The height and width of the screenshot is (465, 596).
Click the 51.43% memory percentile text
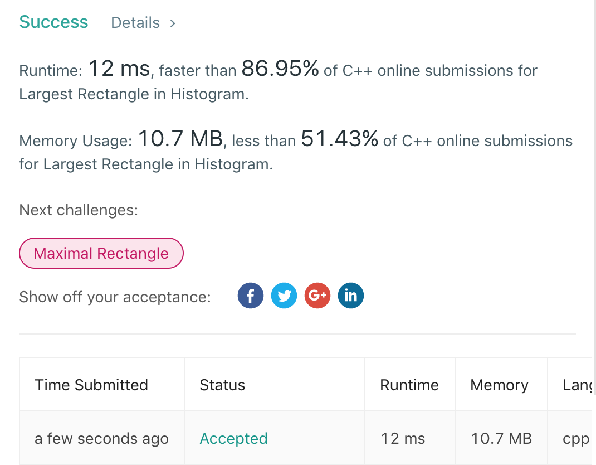(x=340, y=139)
